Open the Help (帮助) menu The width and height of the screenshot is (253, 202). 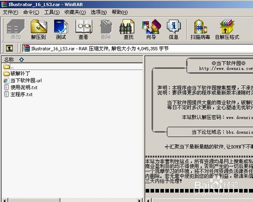click(120, 12)
